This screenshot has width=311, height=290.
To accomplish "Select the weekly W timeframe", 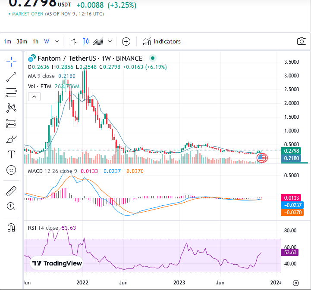I will click(47, 42).
